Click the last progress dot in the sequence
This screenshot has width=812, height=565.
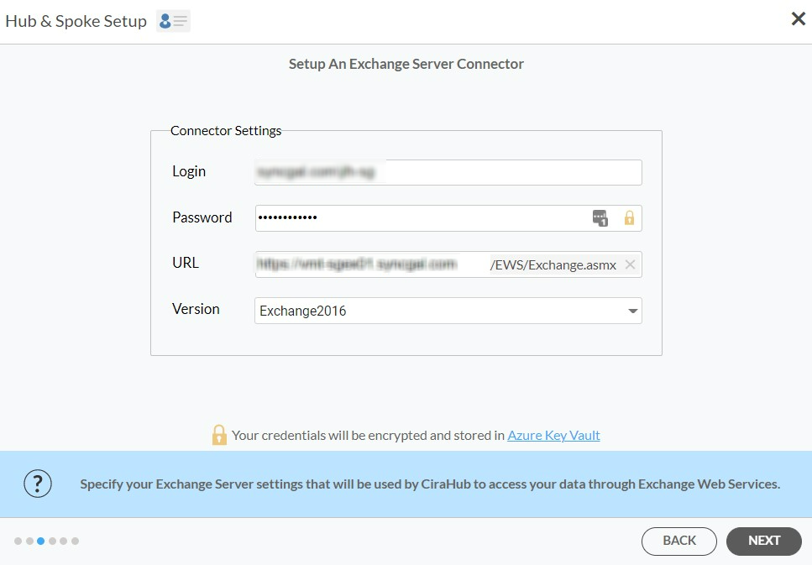(x=76, y=541)
